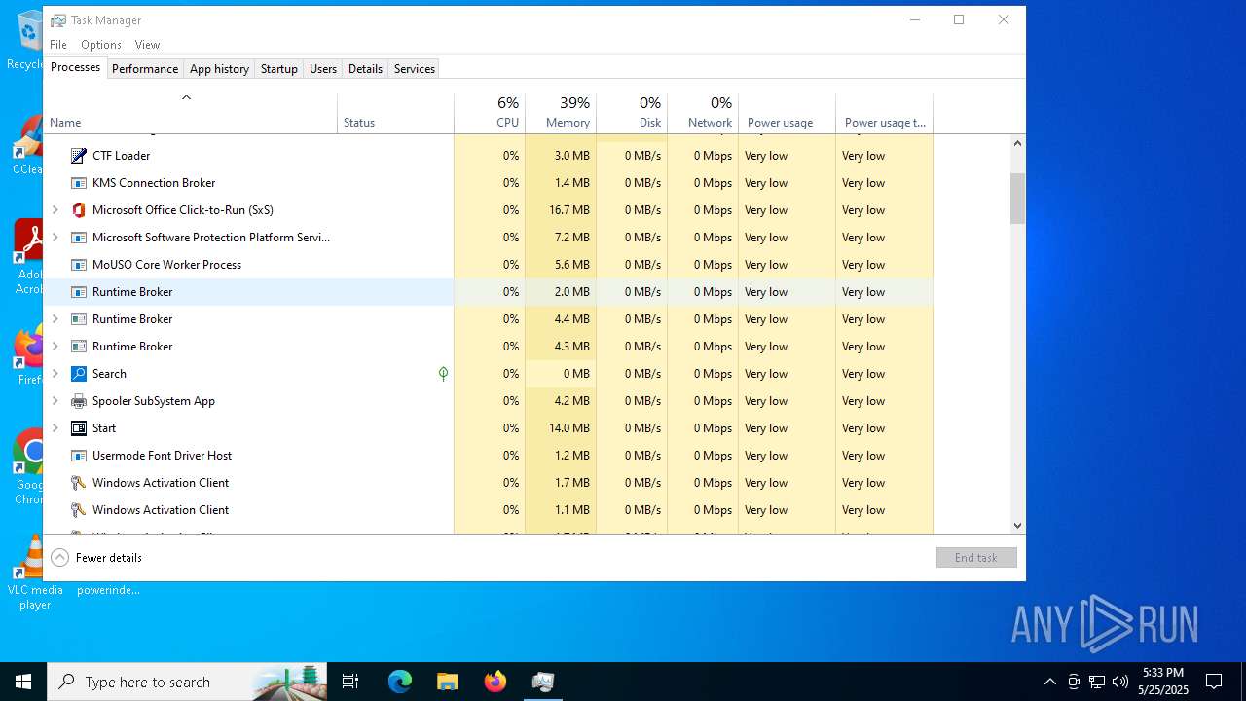Click the CTF Loader process icon
The width and height of the screenshot is (1246, 701).
click(79, 156)
